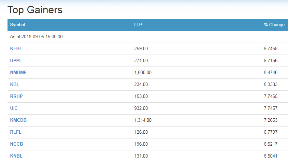Click the 1,600.00 LTP value for NMBMF
The image size is (288, 162).
click(x=143, y=73)
